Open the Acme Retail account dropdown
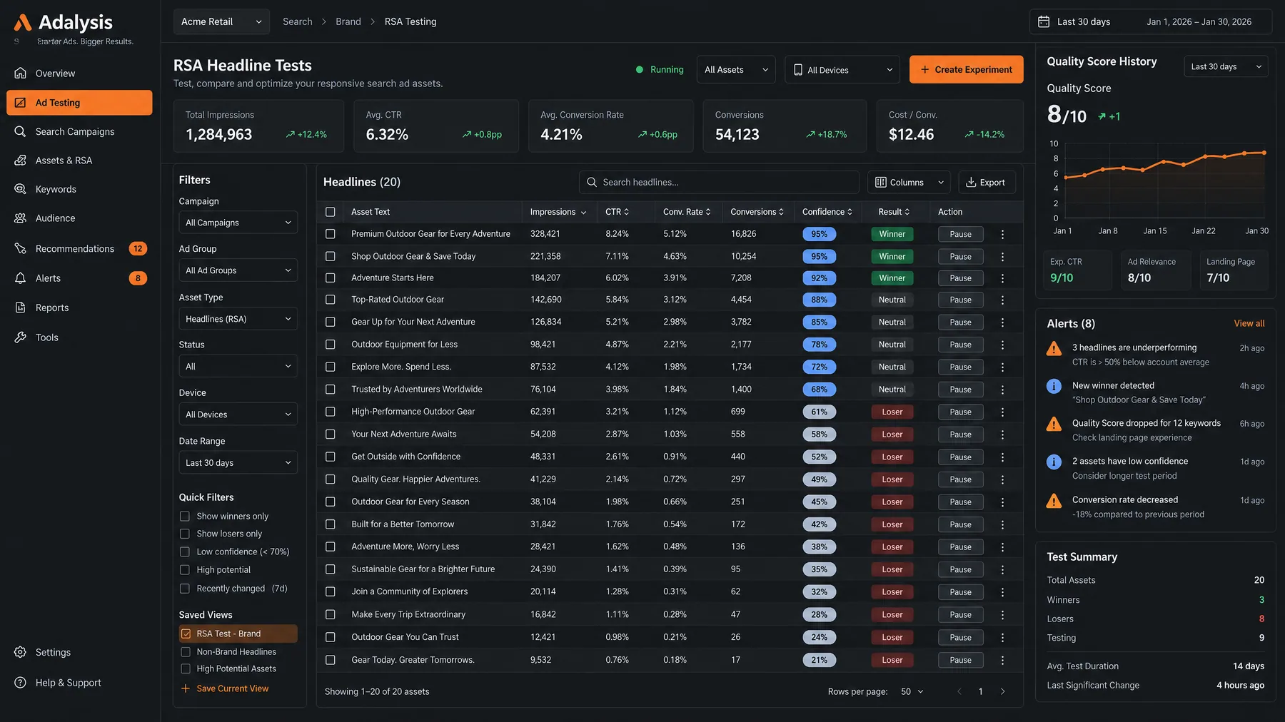1285x722 pixels. click(221, 21)
